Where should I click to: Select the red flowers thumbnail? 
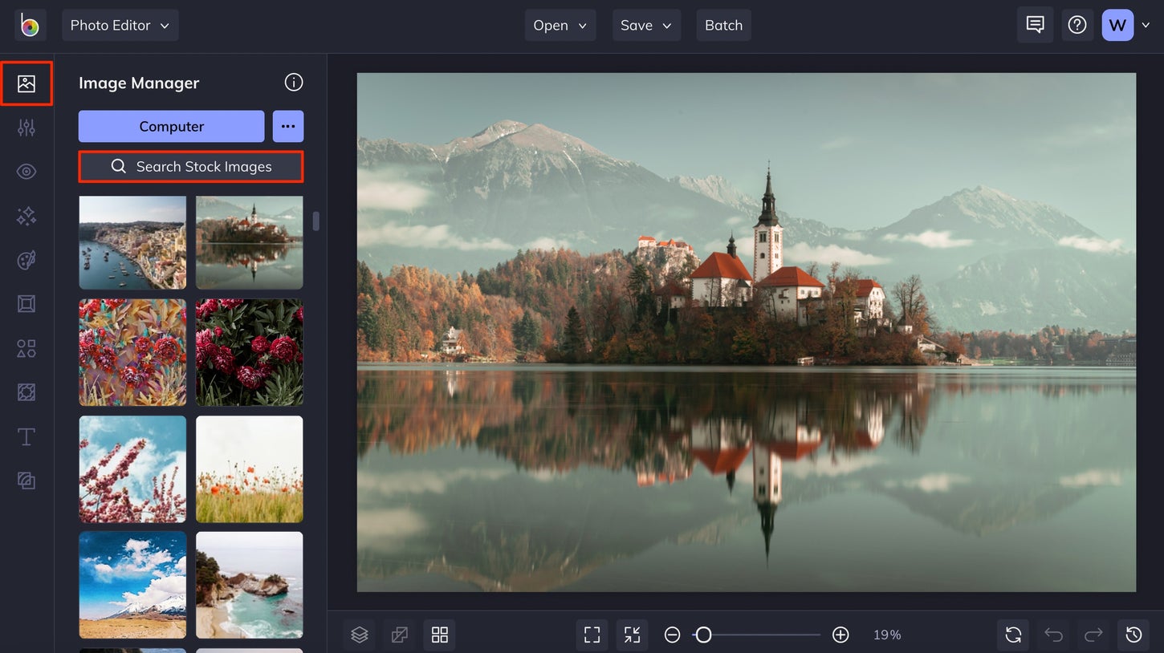pyautogui.click(x=249, y=353)
